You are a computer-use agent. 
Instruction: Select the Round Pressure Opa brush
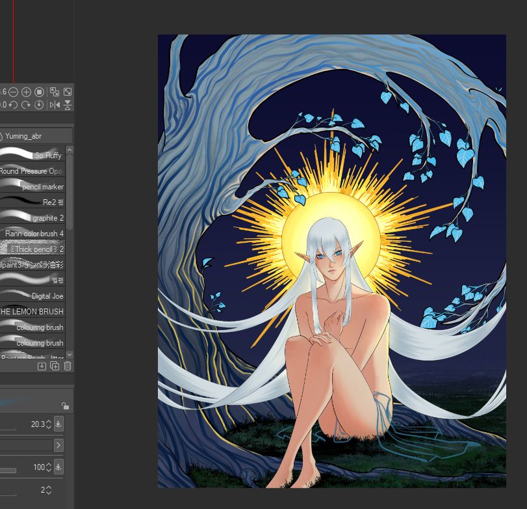coord(32,171)
